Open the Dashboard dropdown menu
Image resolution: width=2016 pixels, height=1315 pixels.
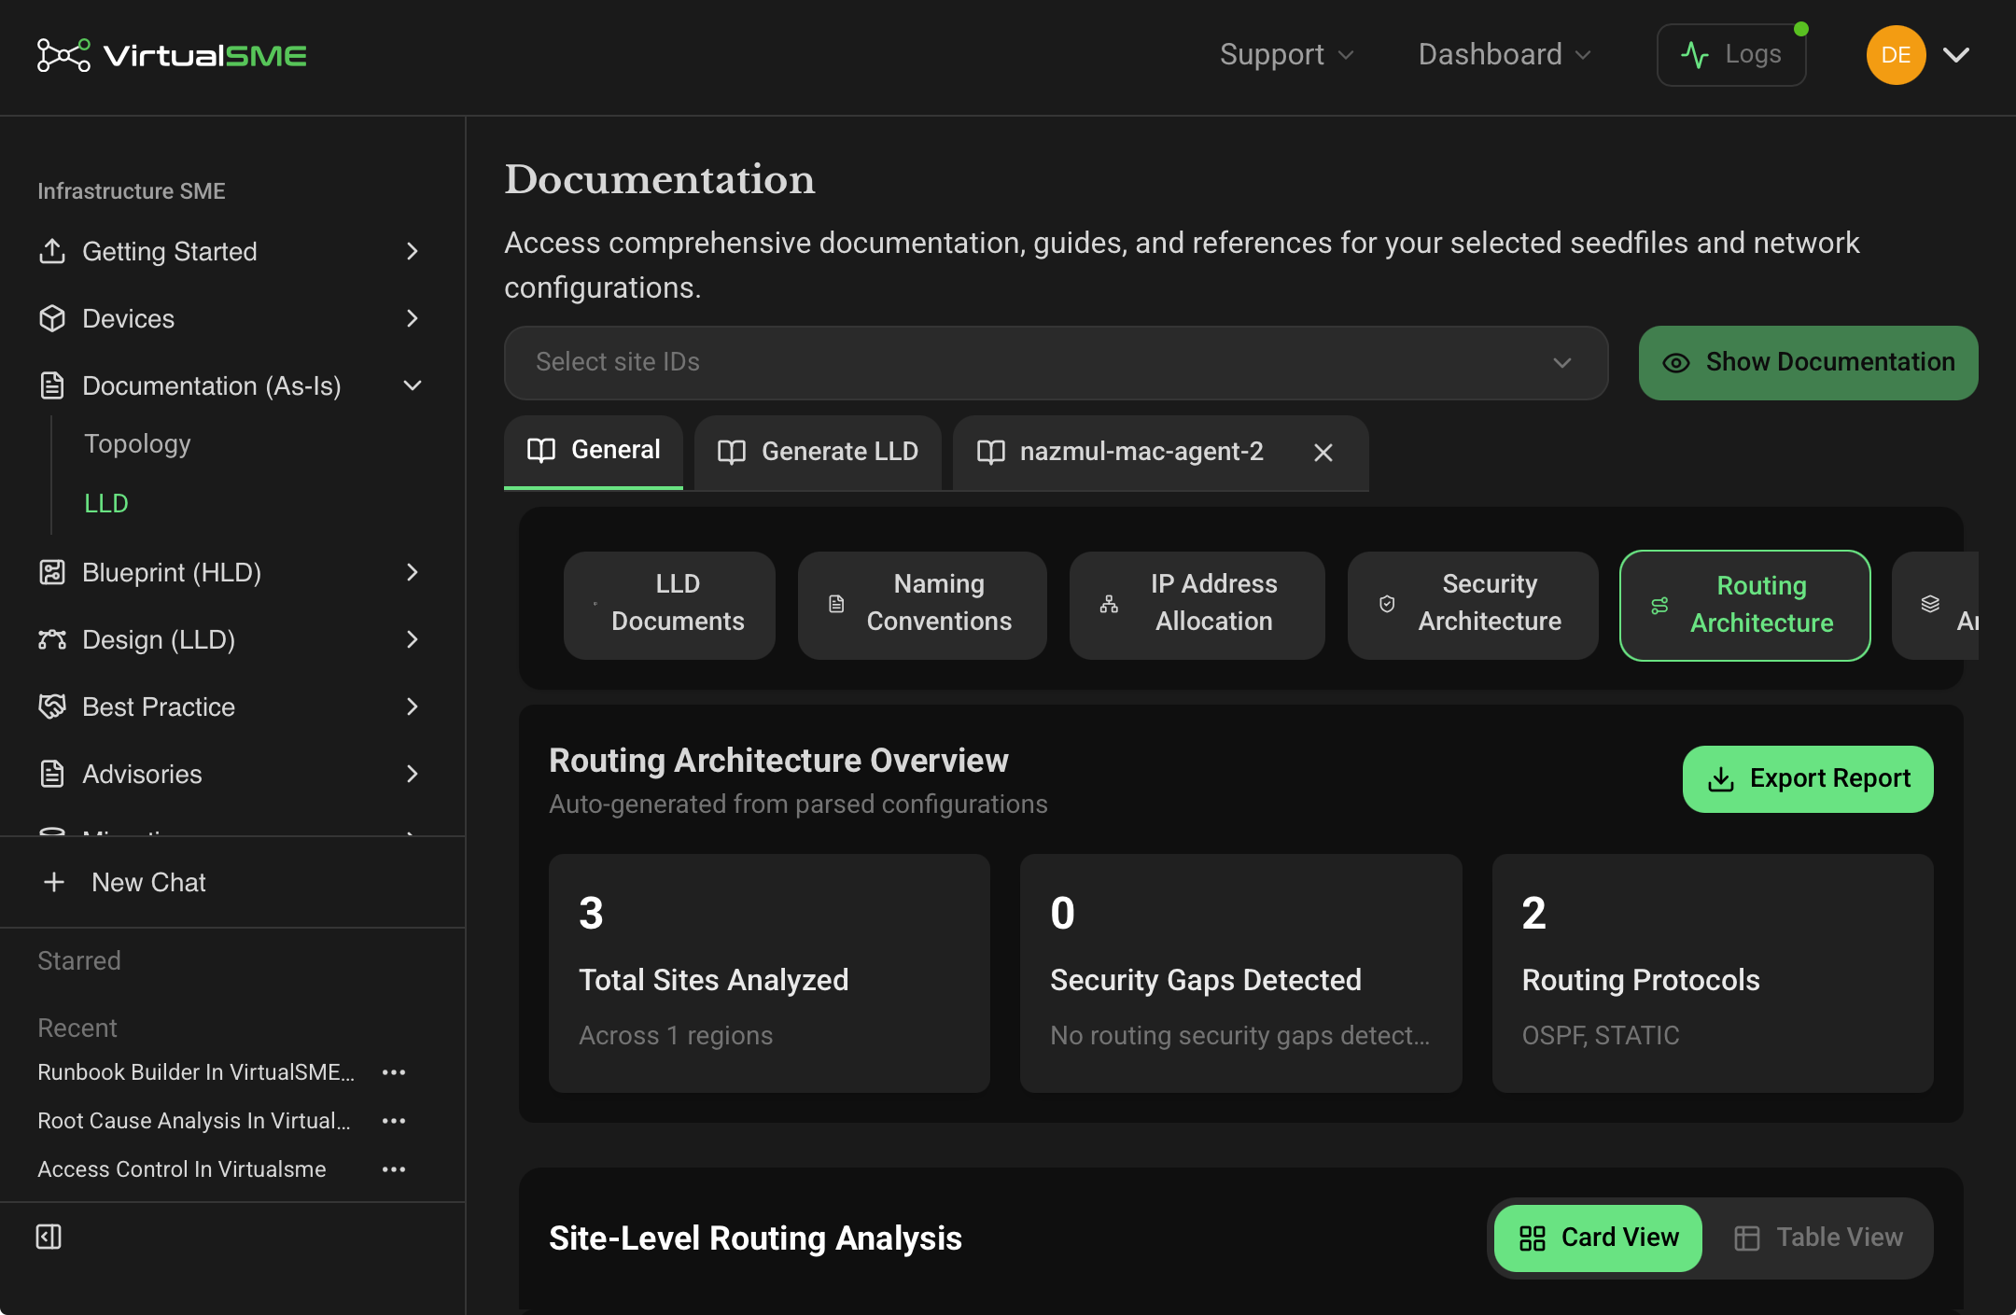(1505, 55)
